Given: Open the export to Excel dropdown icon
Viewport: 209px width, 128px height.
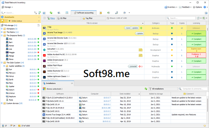Looking at the screenshot, I should (204, 18).
